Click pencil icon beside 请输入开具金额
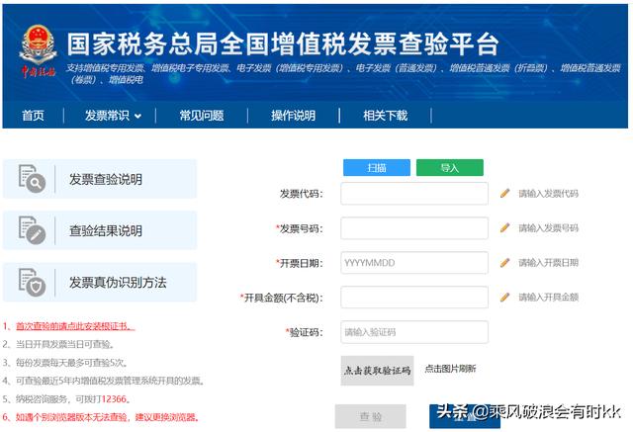Viewport: 633px width, 432px height. 504,297
